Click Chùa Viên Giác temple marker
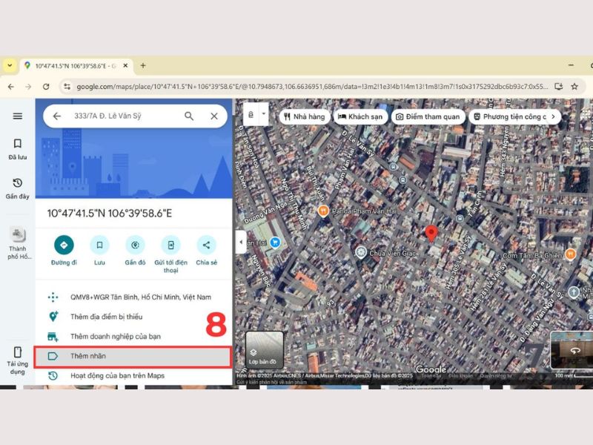This screenshot has width=593, height=445. 361,252
